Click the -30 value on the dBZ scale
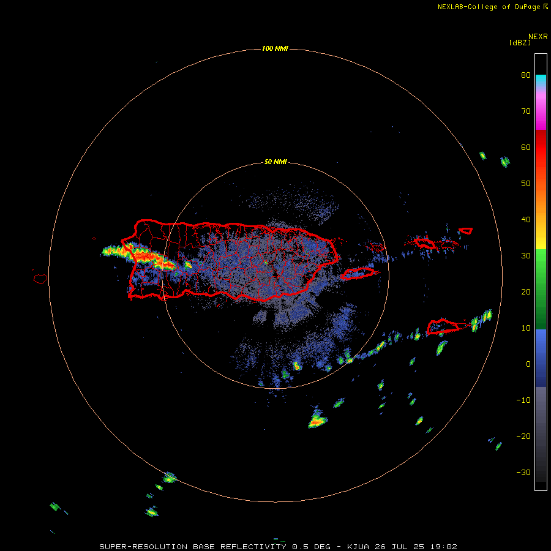The width and height of the screenshot is (551, 551). click(x=523, y=472)
